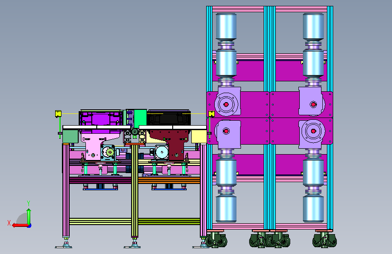392x254 pixels.
Task: Select the orange crossbeam on the conveyor frame
Action: pyautogui.click(x=169, y=180)
